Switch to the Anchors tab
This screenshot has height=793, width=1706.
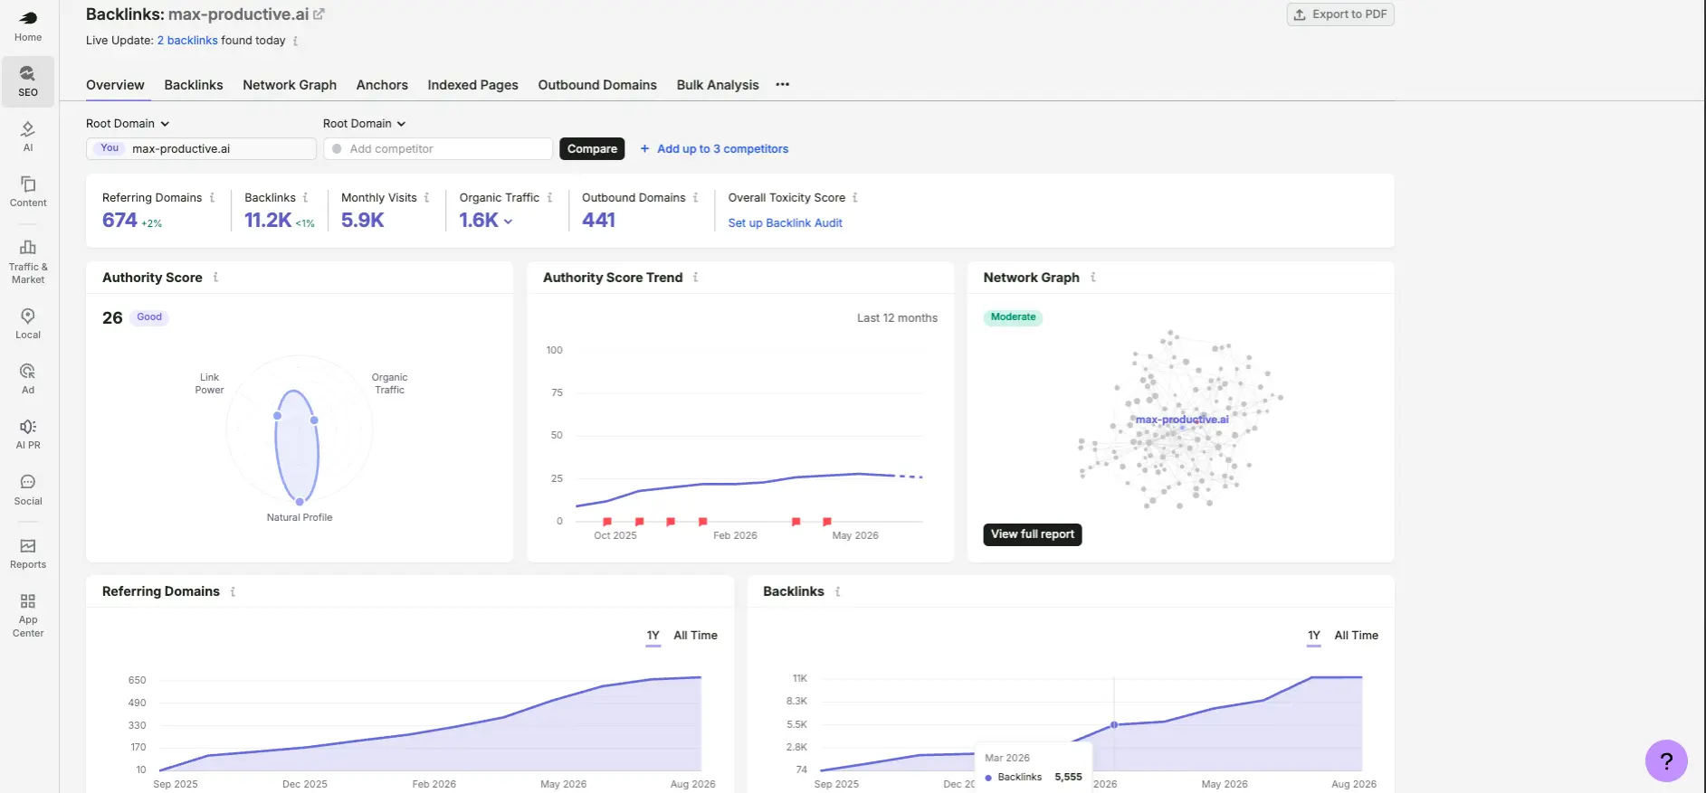pos(382,85)
